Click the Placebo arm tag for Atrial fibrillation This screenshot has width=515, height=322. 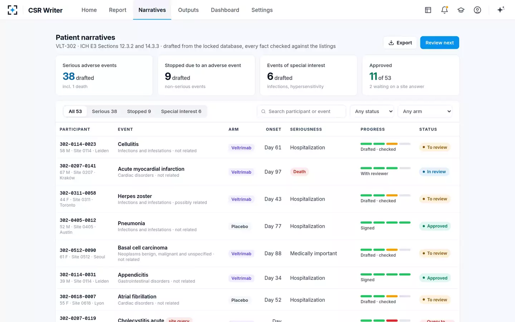(240, 300)
